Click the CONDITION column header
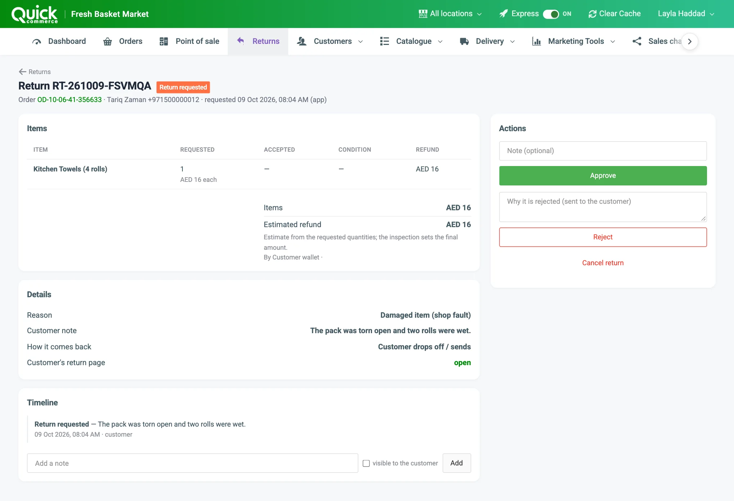 pyautogui.click(x=354, y=150)
